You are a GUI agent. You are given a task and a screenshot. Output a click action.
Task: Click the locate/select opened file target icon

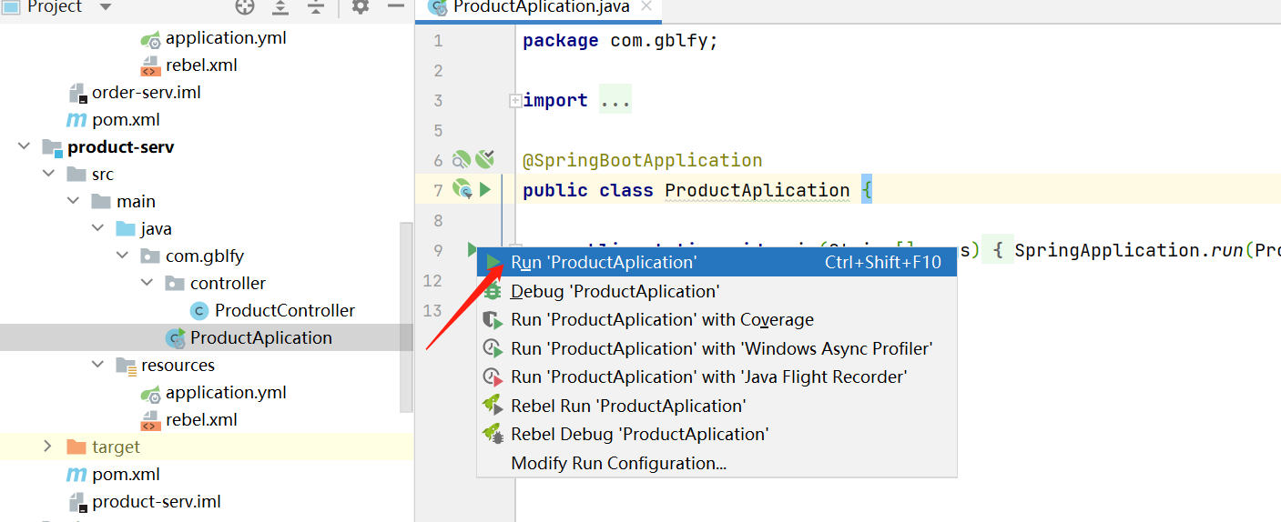coord(245,6)
